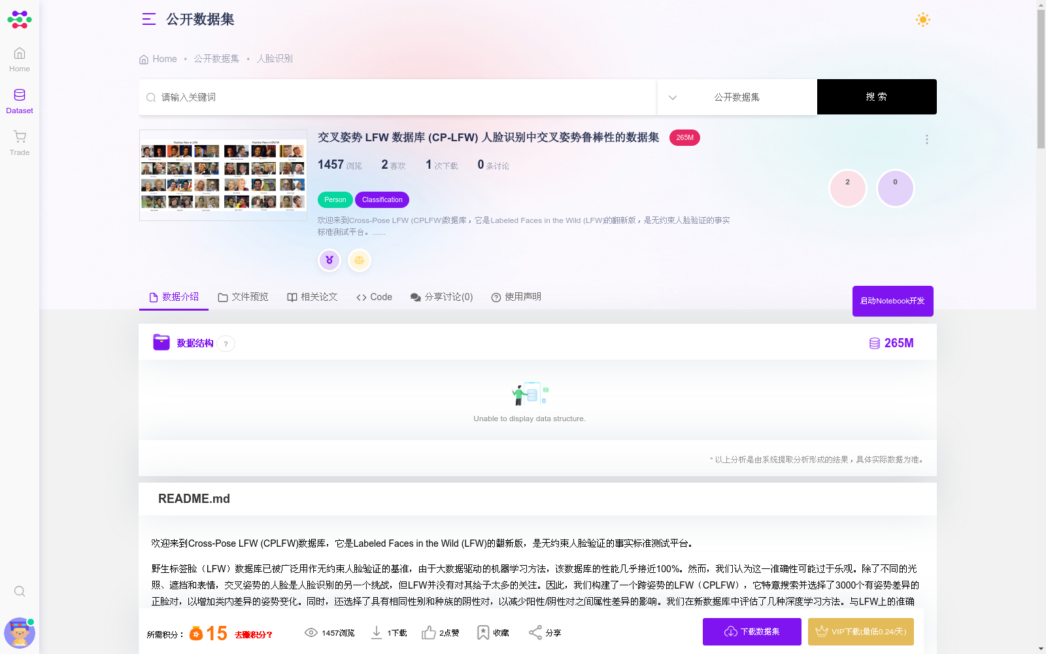Screen dimensions: 1046x654
Task: Click the purple folder icon next to 数据结构
Action: 161,342
